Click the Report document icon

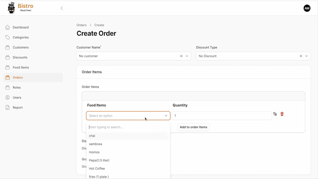(x=7, y=107)
